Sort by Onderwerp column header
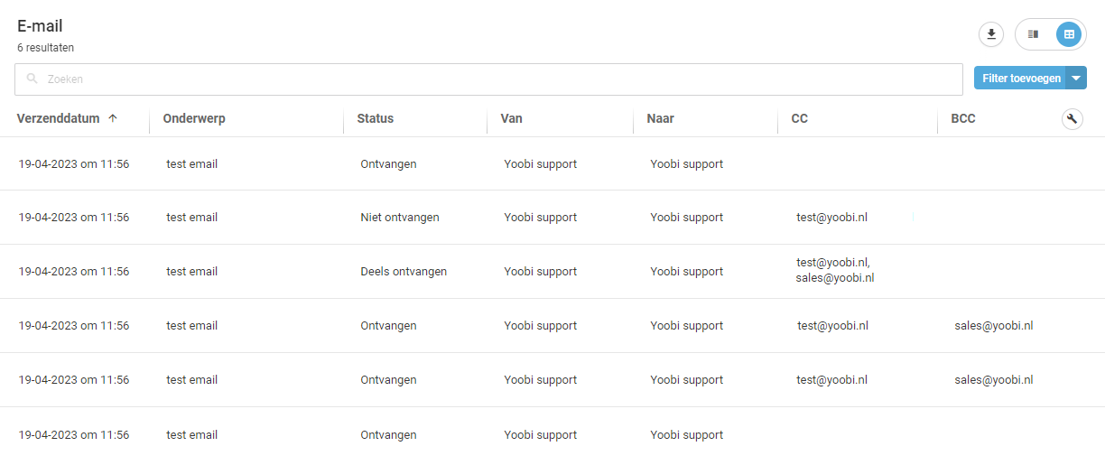The height and width of the screenshot is (465, 1105). [194, 118]
